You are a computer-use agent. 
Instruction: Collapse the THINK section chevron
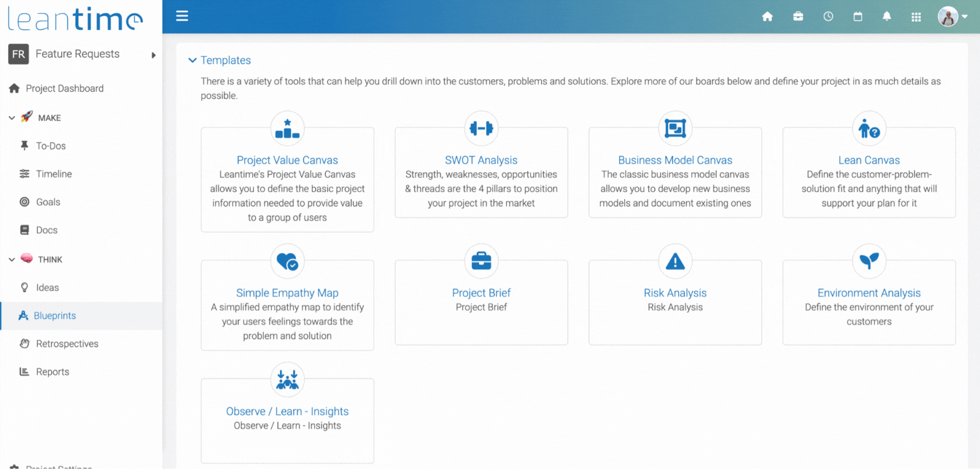click(x=12, y=260)
